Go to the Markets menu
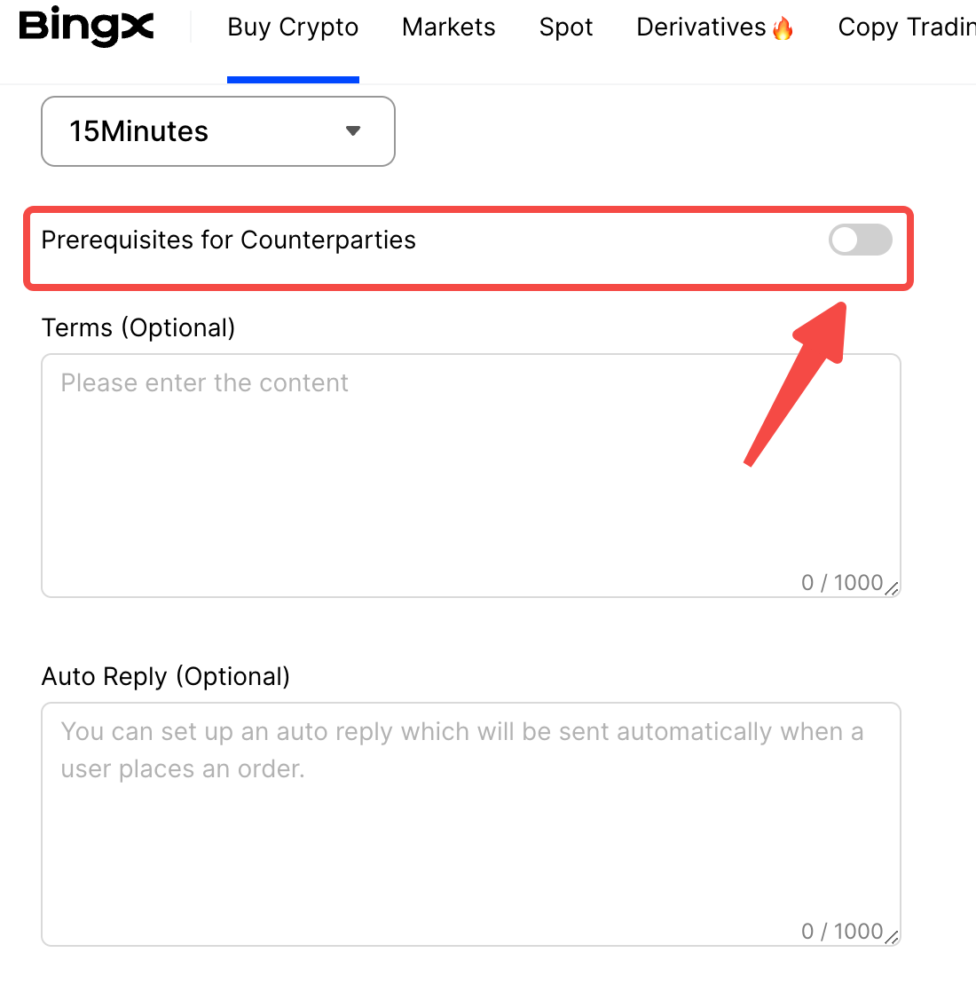This screenshot has width=976, height=992. point(448,28)
